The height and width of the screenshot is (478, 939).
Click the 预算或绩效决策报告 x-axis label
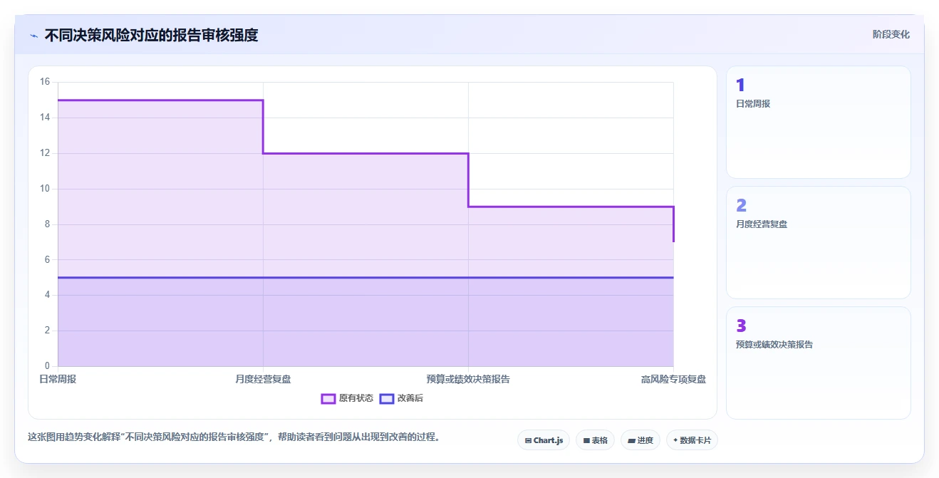[468, 379]
